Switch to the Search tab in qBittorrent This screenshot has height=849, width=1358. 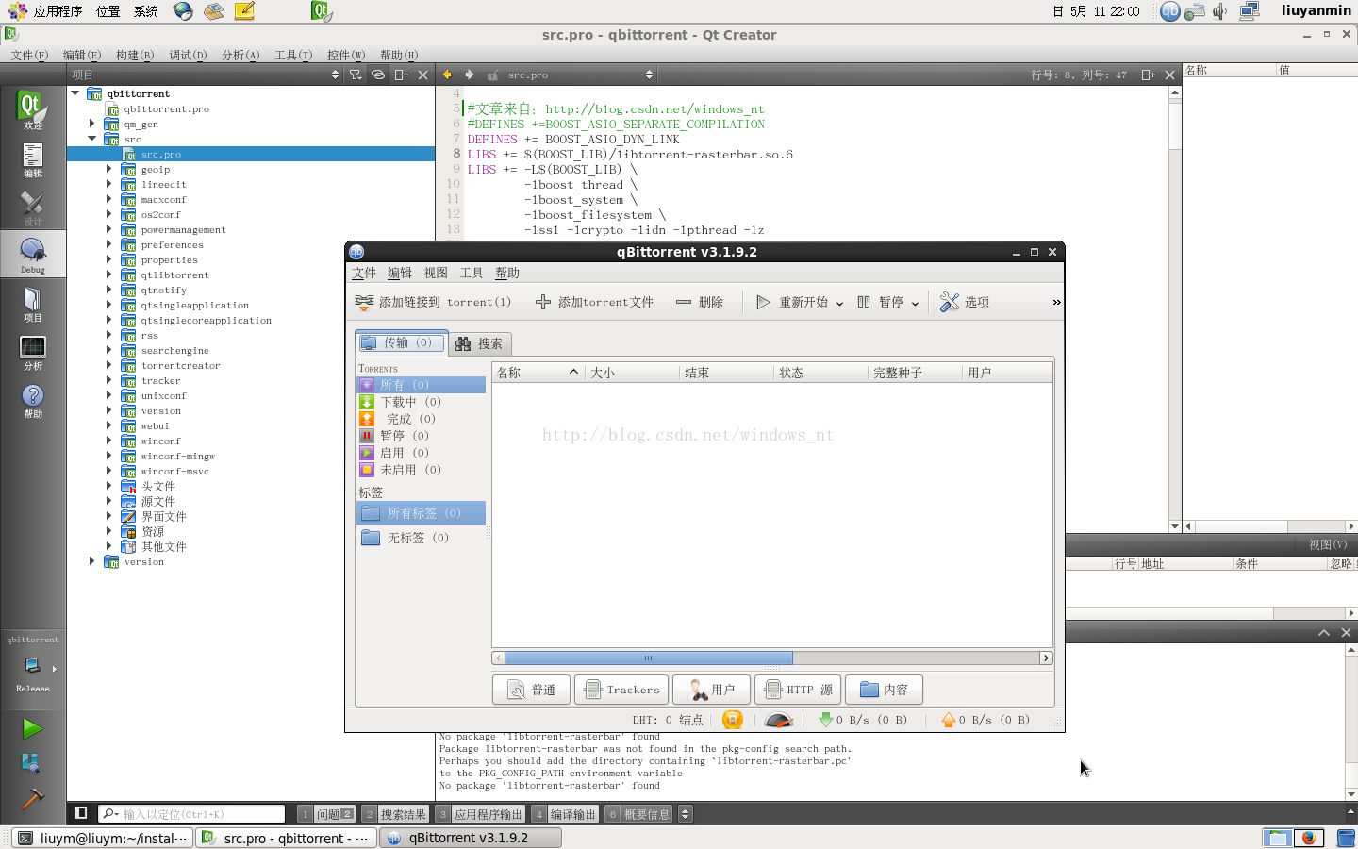[x=480, y=343]
